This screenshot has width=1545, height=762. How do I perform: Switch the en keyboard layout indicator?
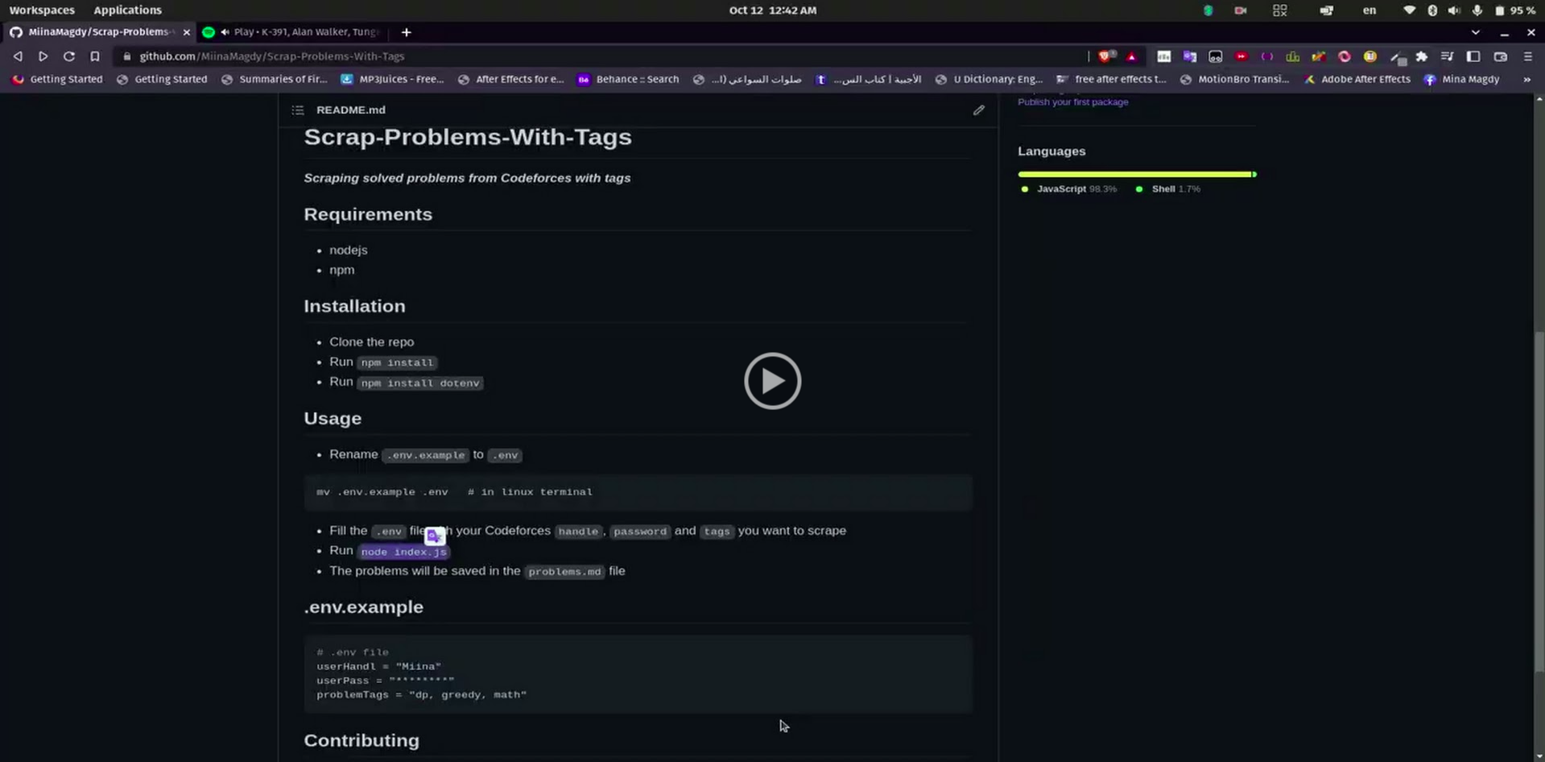[x=1369, y=10]
